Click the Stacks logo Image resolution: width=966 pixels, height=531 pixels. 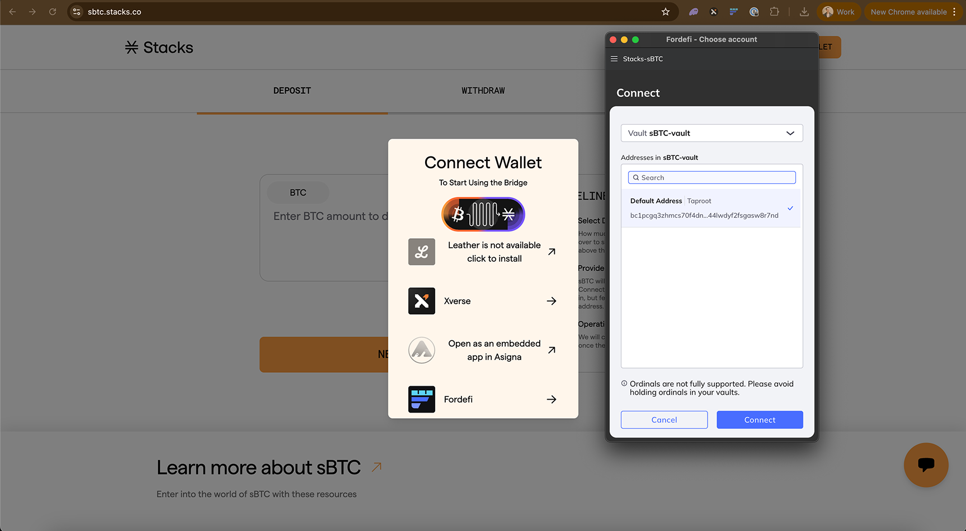[159, 48]
